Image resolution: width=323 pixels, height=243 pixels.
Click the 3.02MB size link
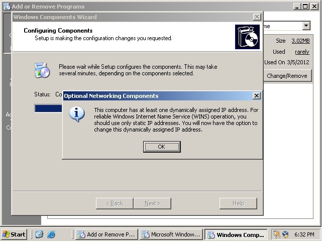pyautogui.click(x=300, y=41)
